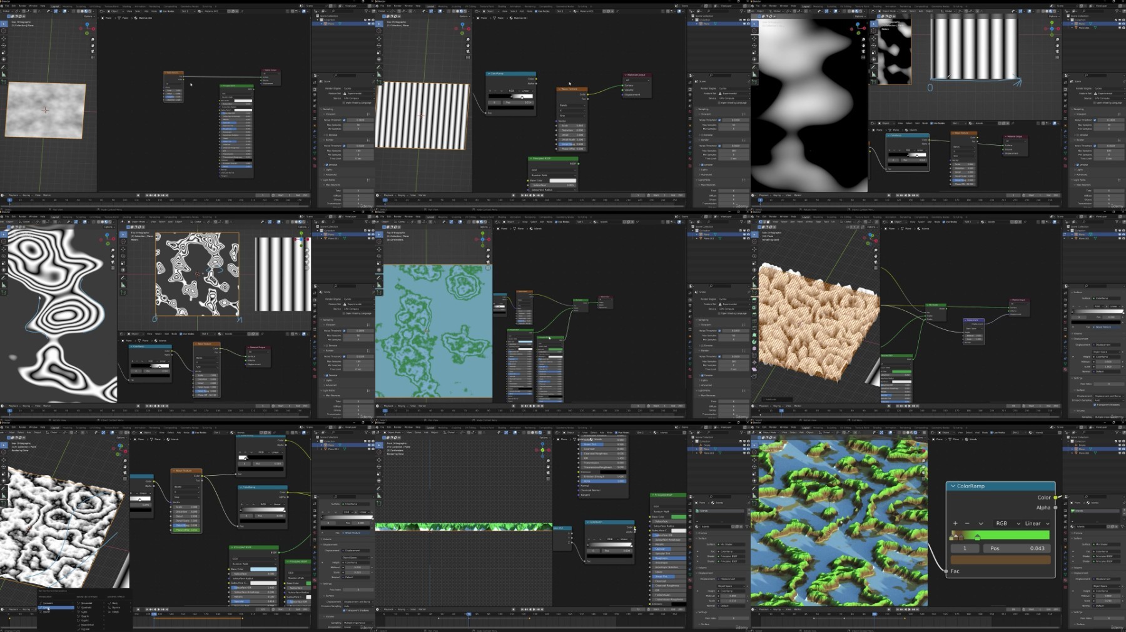Jump to end frame in center islands-map timeline
The width and height of the screenshot is (1126, 632).
pos(542,406)
